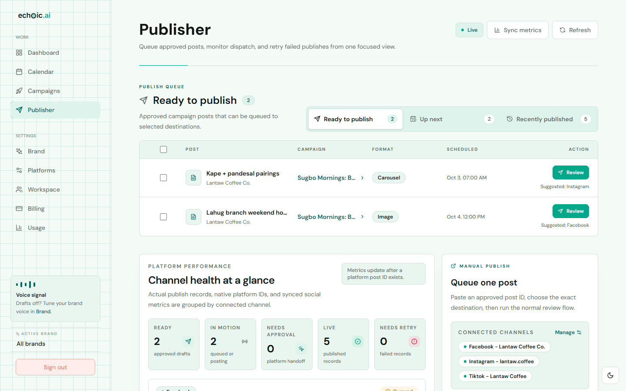Click the Live card checkmark icon
The image size is (626, 391).
pyautogui.click(x=358, y=341)
